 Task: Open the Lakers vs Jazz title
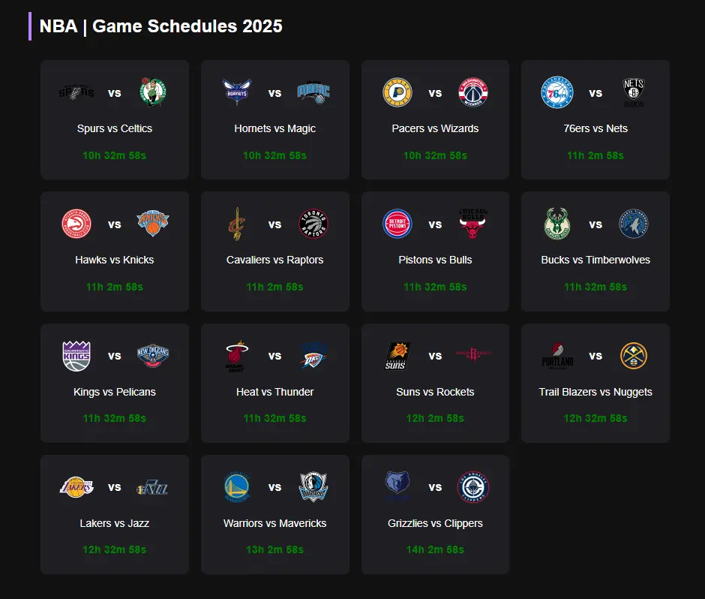115,523
